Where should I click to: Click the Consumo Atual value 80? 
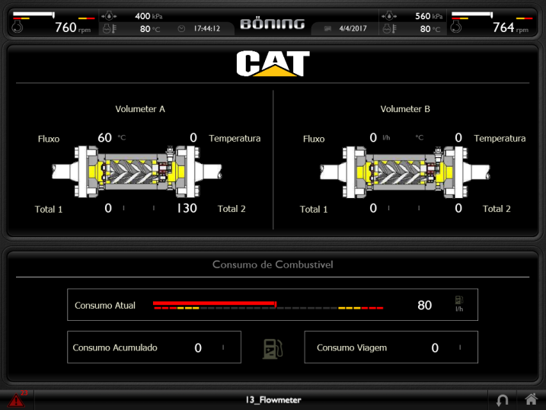pyautogui.click(x=424, y=306)
